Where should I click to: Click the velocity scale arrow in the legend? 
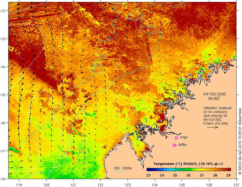pos(213,127)
